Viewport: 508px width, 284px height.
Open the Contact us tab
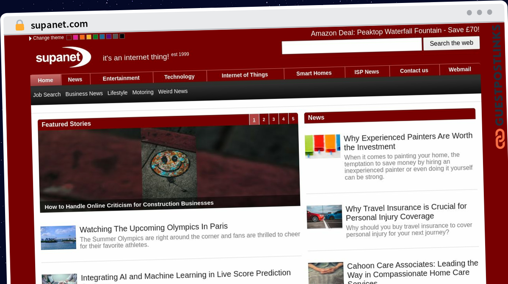(414, 70)
